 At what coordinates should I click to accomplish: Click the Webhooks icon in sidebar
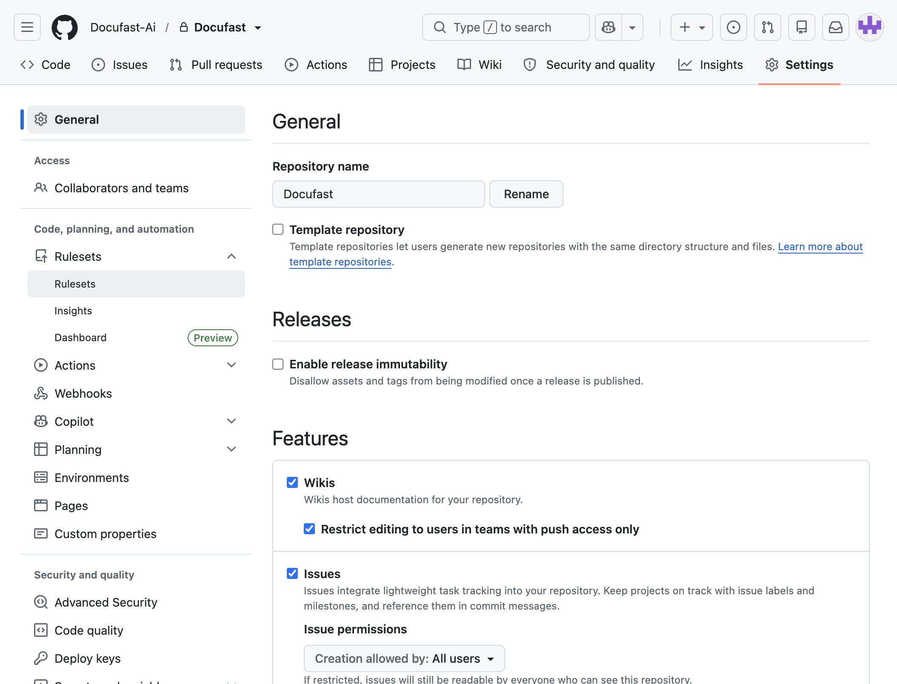coord(41,393)
